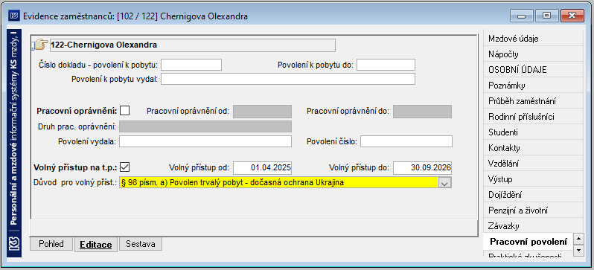Close the Evidence zaměstnanců window
Image resolution: width=594 pixels, height=270 pixels.
572,16
